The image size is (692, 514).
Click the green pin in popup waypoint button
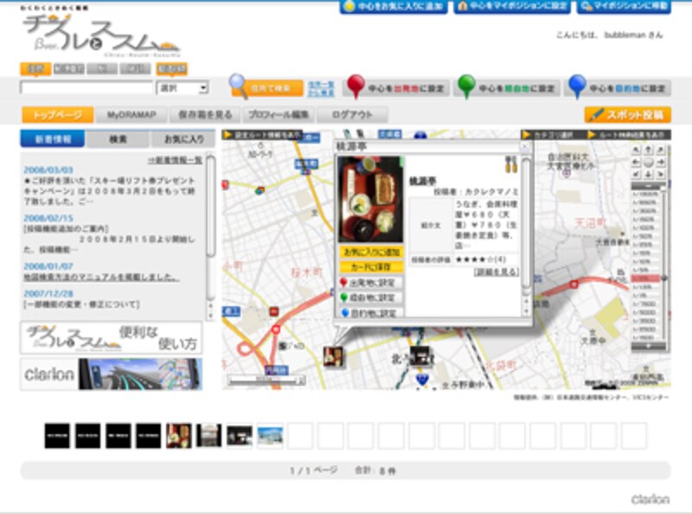coord(343,298)
